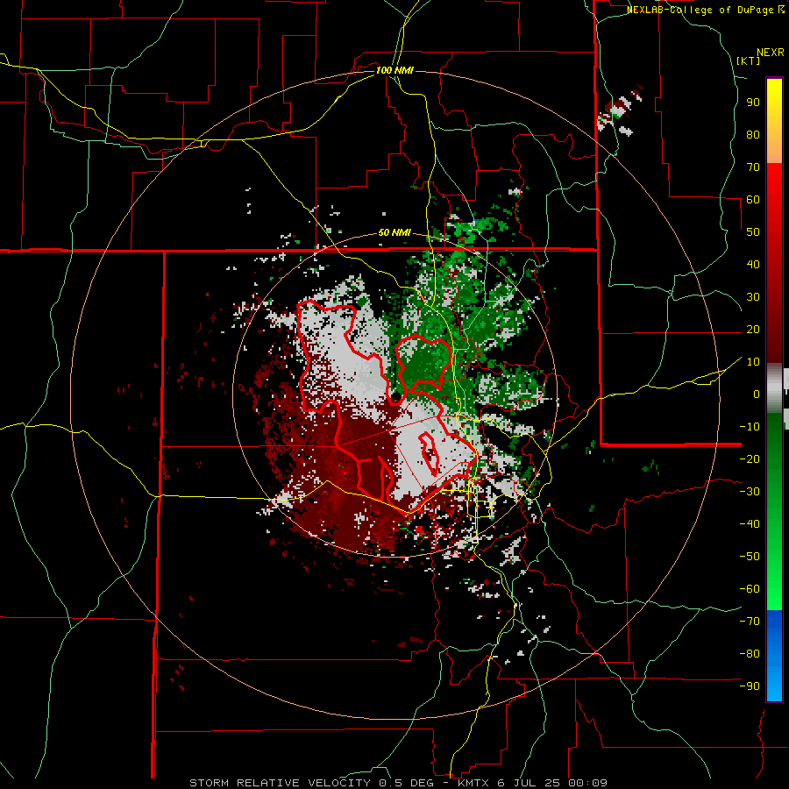Click the -70 value on velocity scale
The image size is (789, 789).
pos(750,621)
